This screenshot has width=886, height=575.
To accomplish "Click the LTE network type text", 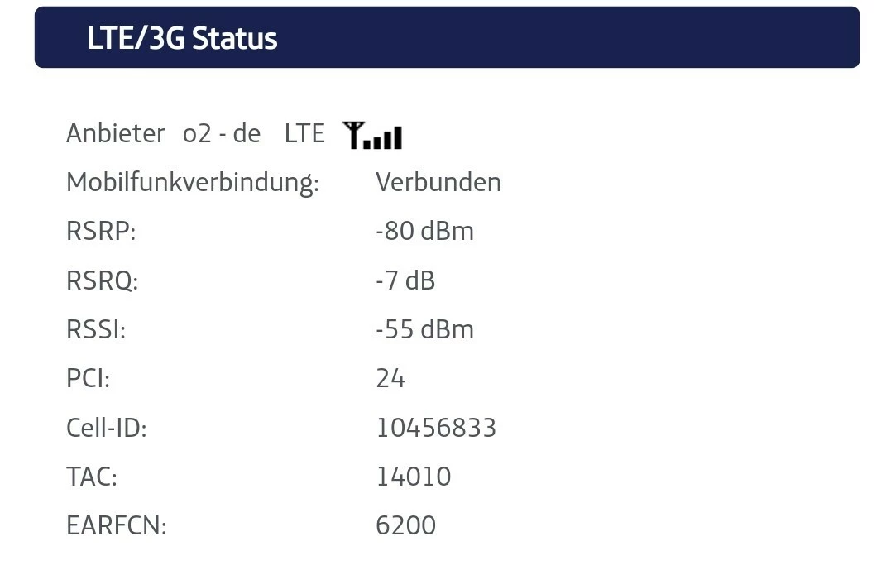I will point(304,134).
